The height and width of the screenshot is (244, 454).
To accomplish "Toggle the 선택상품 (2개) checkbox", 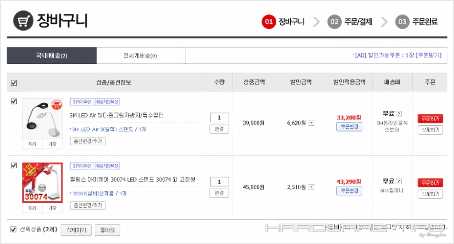I will [x=13, y=229].
